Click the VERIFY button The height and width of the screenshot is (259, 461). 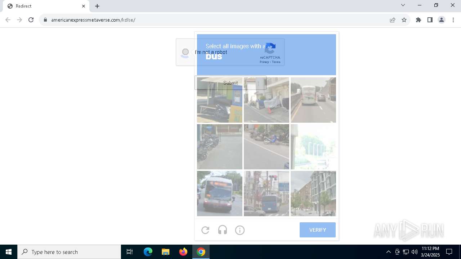pyautogui.click(x=318, y=230)
